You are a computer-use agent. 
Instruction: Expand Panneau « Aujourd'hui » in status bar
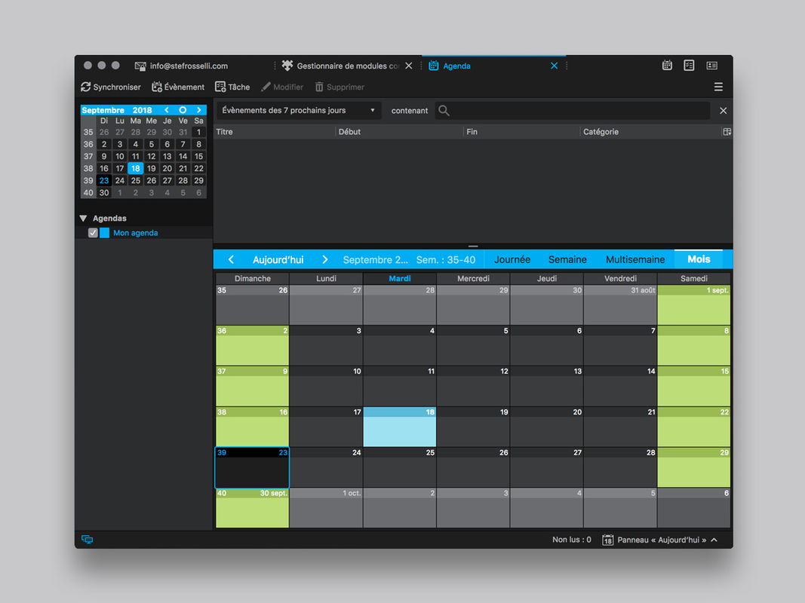point(659,540)
